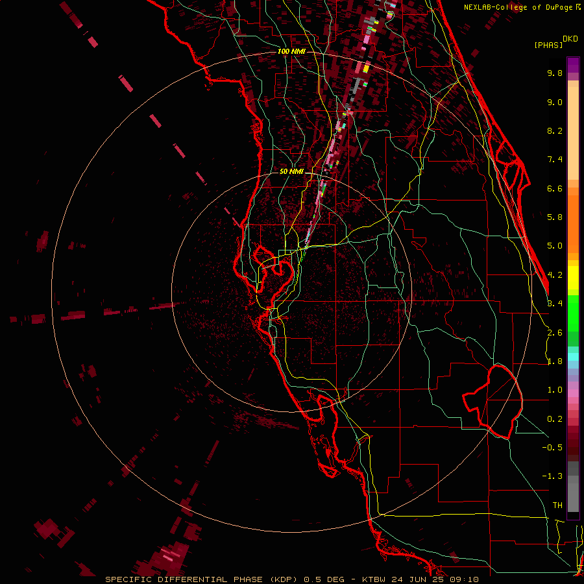Screen dimensions: 584x584
Task: Click the yellow segment of the color bar
Action: [573, 278]
